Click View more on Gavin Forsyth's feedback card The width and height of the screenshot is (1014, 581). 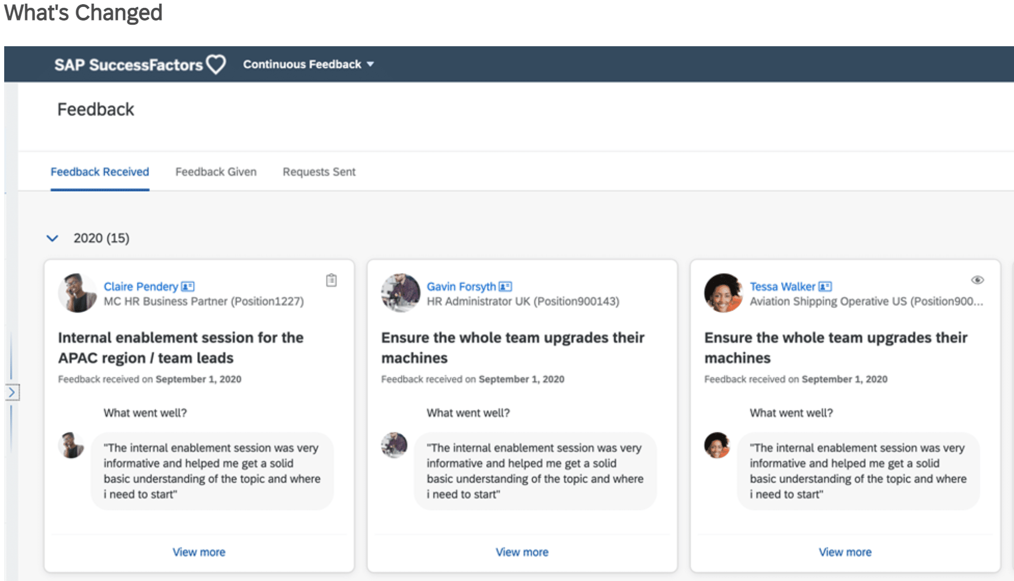point(522,552)
